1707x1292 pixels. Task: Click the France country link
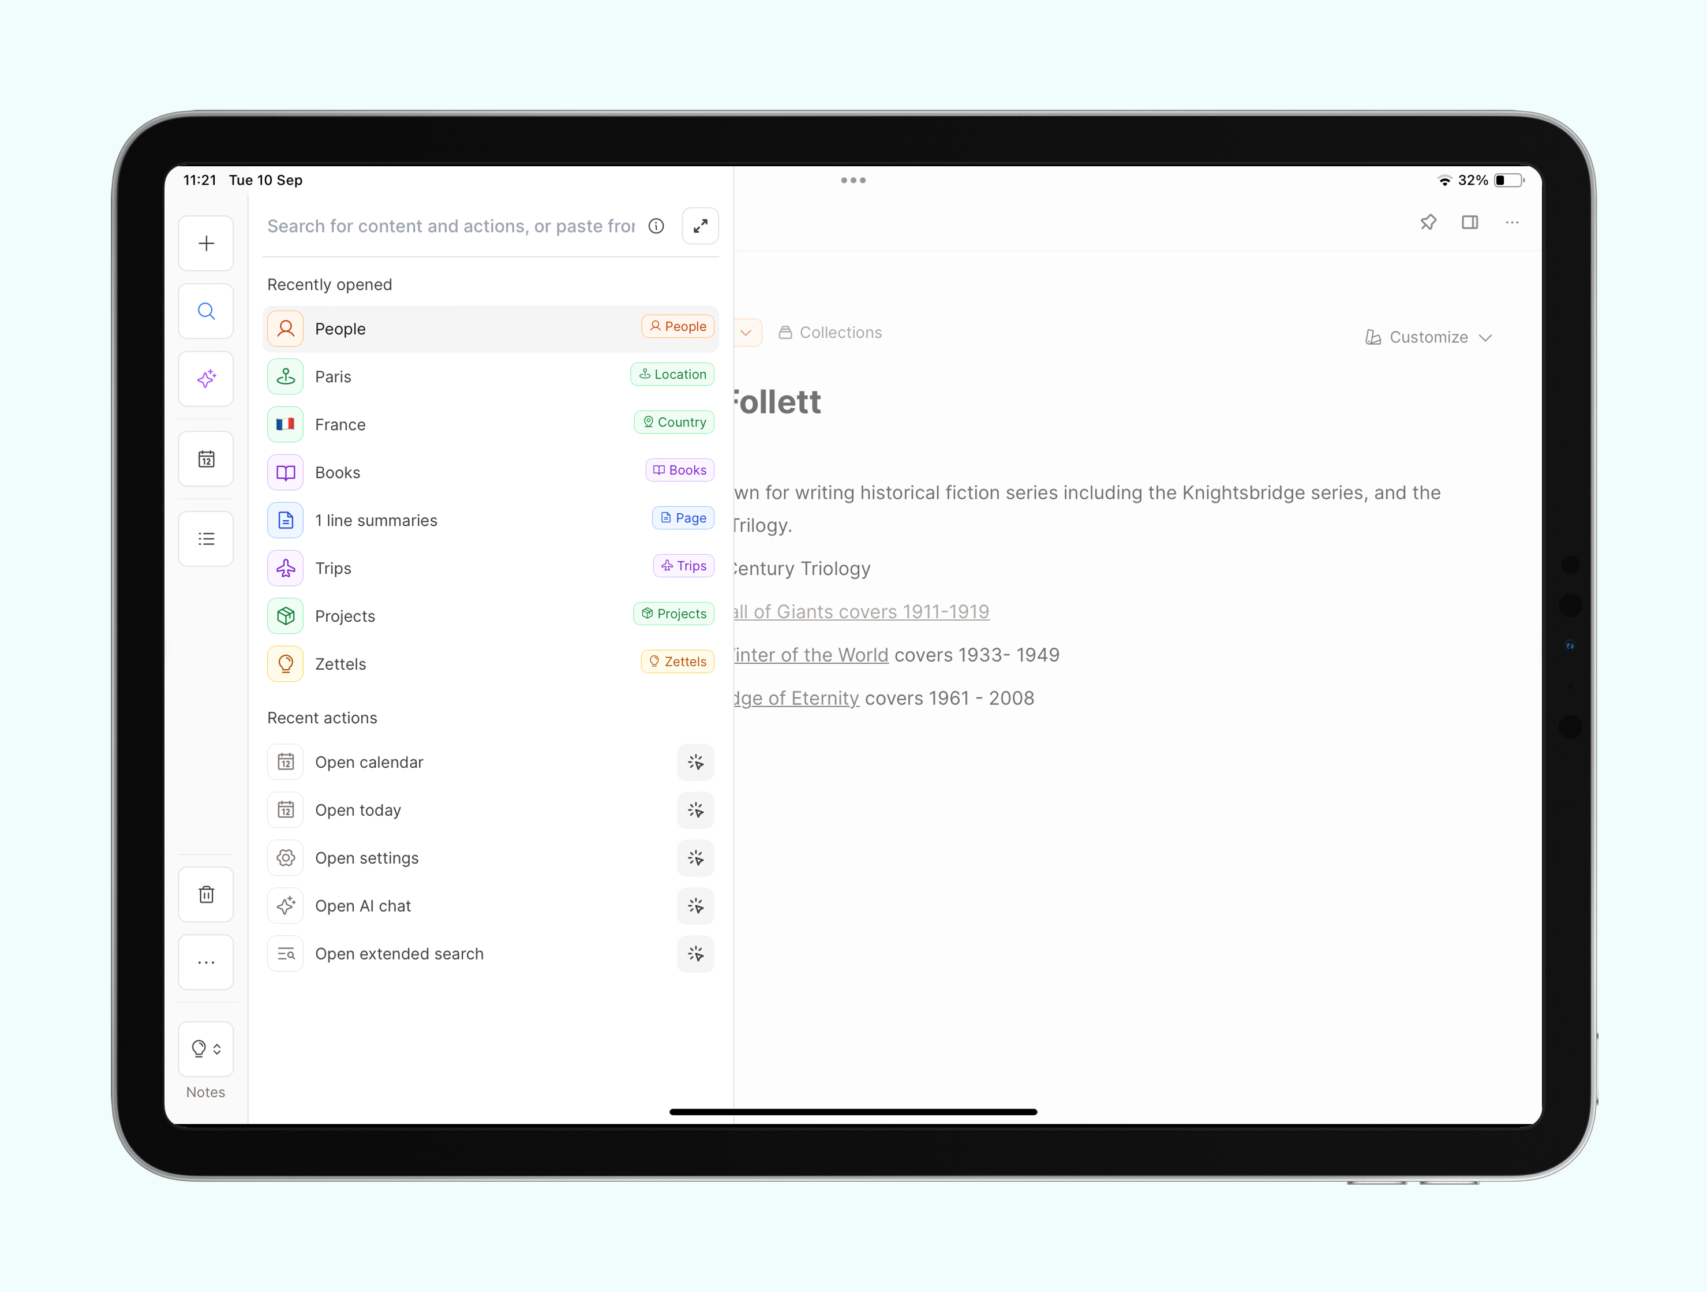point(340,423)
